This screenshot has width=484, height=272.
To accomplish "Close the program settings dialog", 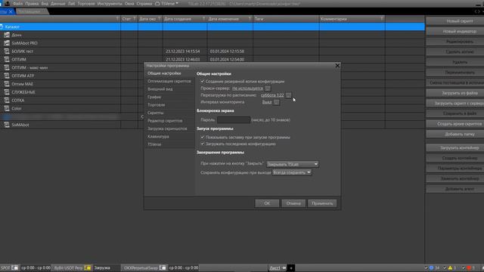I will coord(337,66).
